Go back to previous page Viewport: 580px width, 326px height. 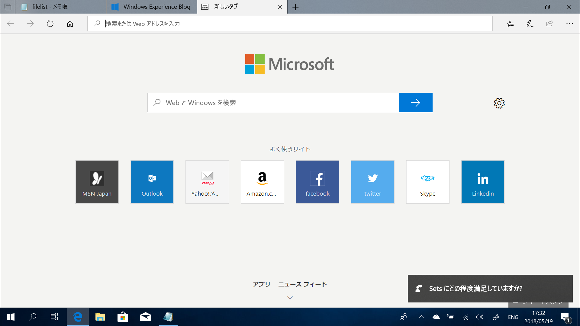click(x=11, y=24)
